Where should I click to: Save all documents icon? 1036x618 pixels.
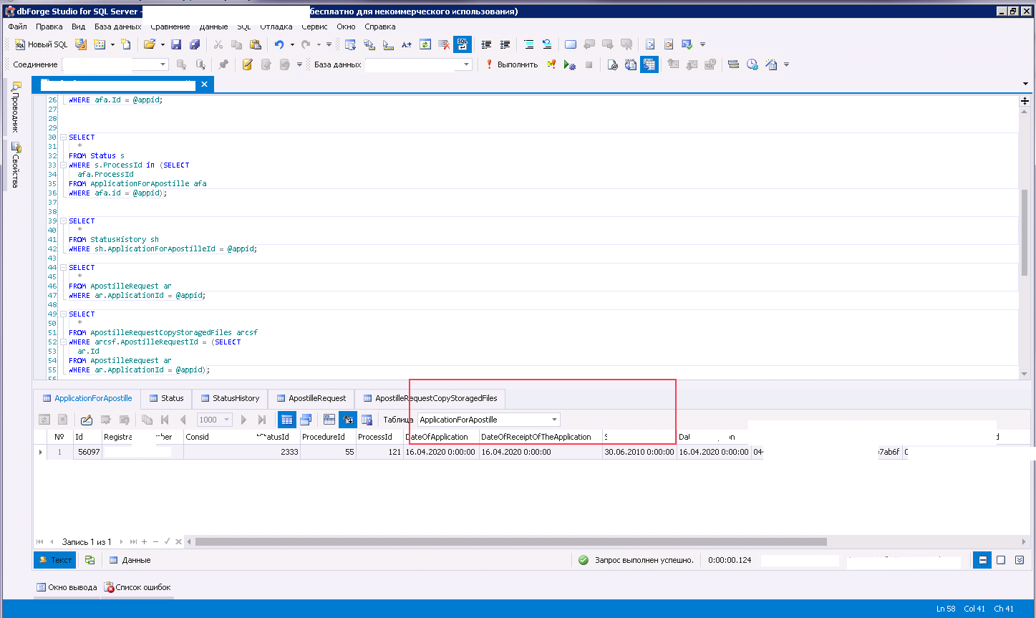coord(194,44)
